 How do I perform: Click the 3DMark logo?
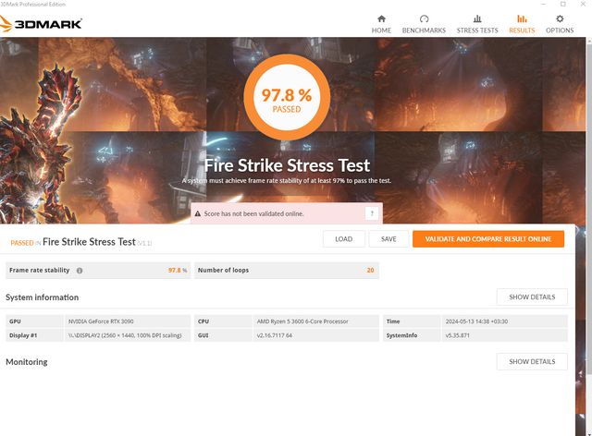pyautogui.click(x=42, y=22)
